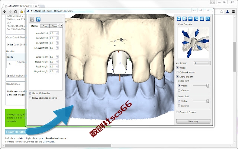238x149 pixels.
Task: Click the Lingual Width spinner arrows
Action: [57, 48]
